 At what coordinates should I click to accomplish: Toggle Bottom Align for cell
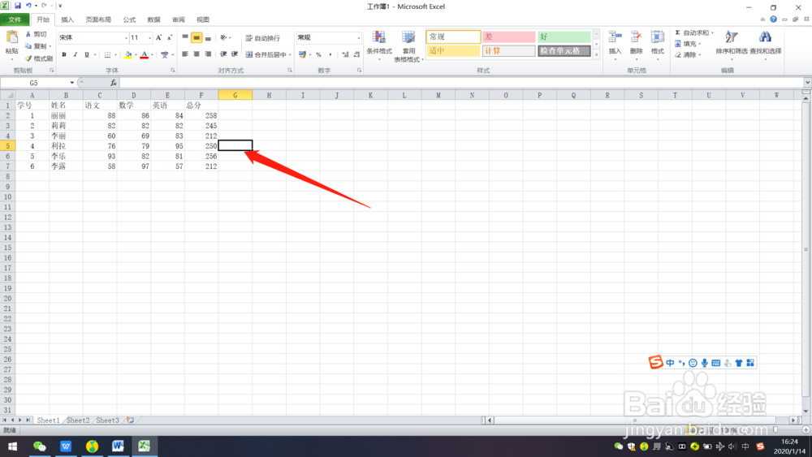pyautogui.click(x=208, y=38)
